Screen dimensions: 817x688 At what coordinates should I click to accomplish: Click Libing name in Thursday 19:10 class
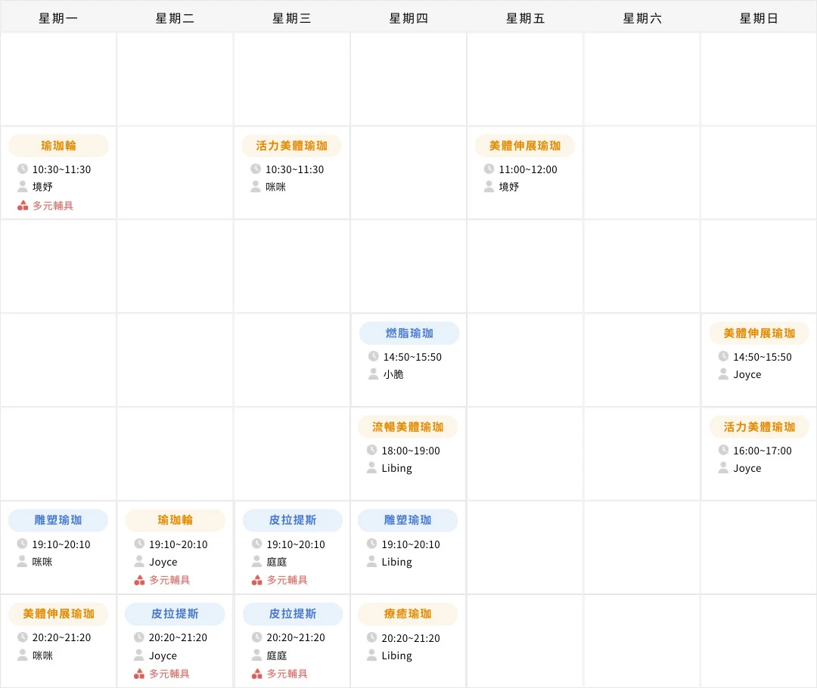(x=396, y=562)
